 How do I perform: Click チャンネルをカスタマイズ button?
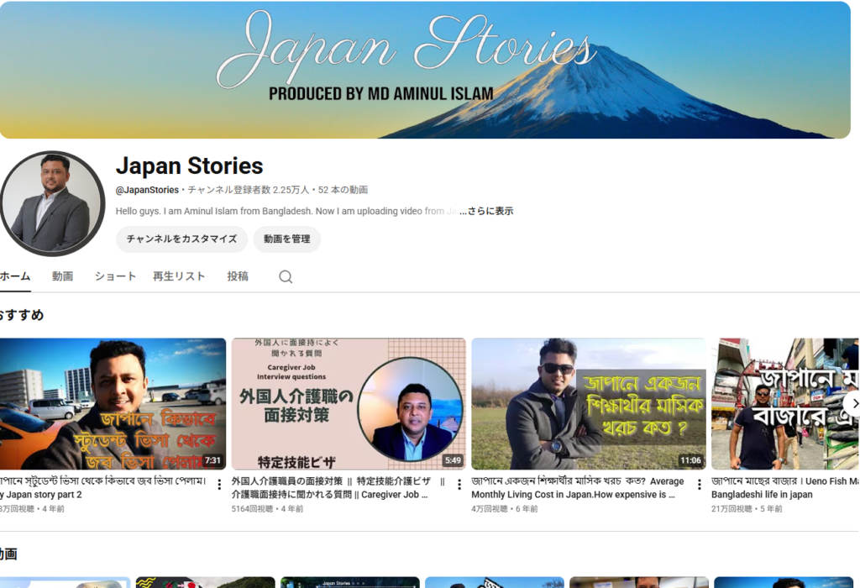(x=181, y=239)
